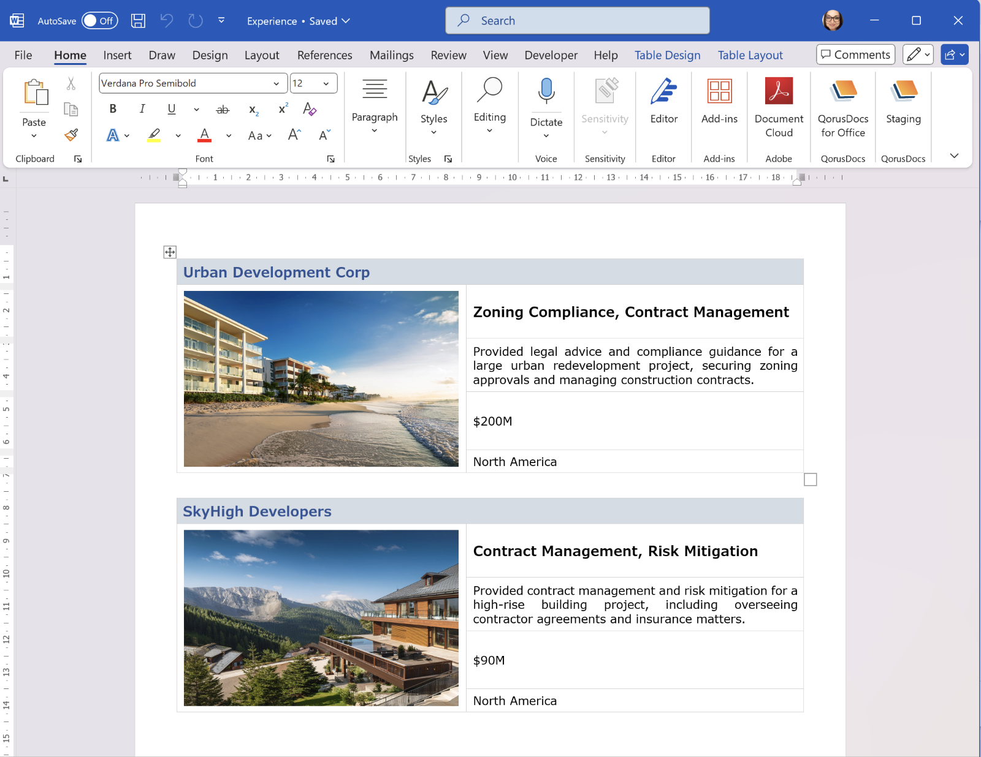Select the Format Painter brush
This screenshot has width=981, height=757.
(71, 135)
